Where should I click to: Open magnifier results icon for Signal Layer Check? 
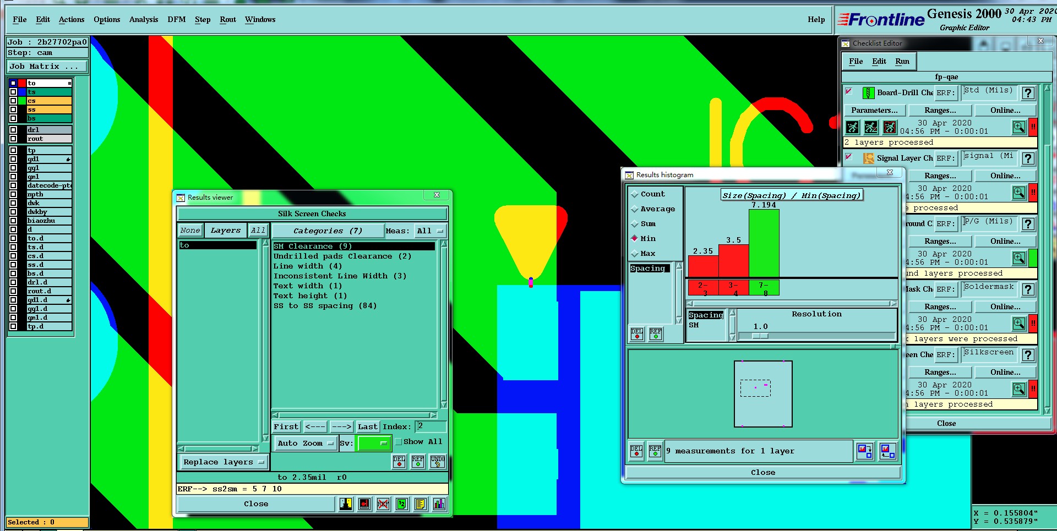click(1019, 193)
